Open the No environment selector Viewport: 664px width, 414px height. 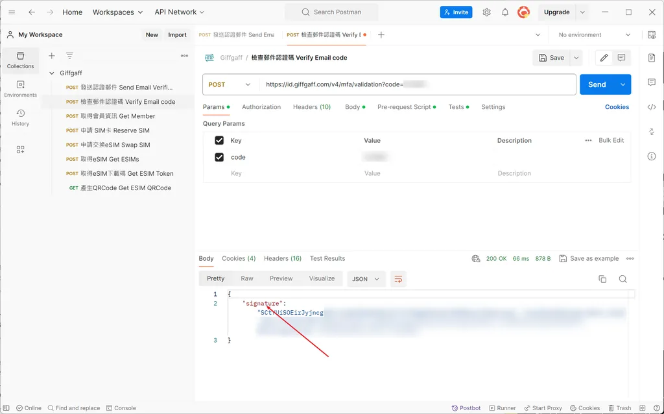coord(594,35)
